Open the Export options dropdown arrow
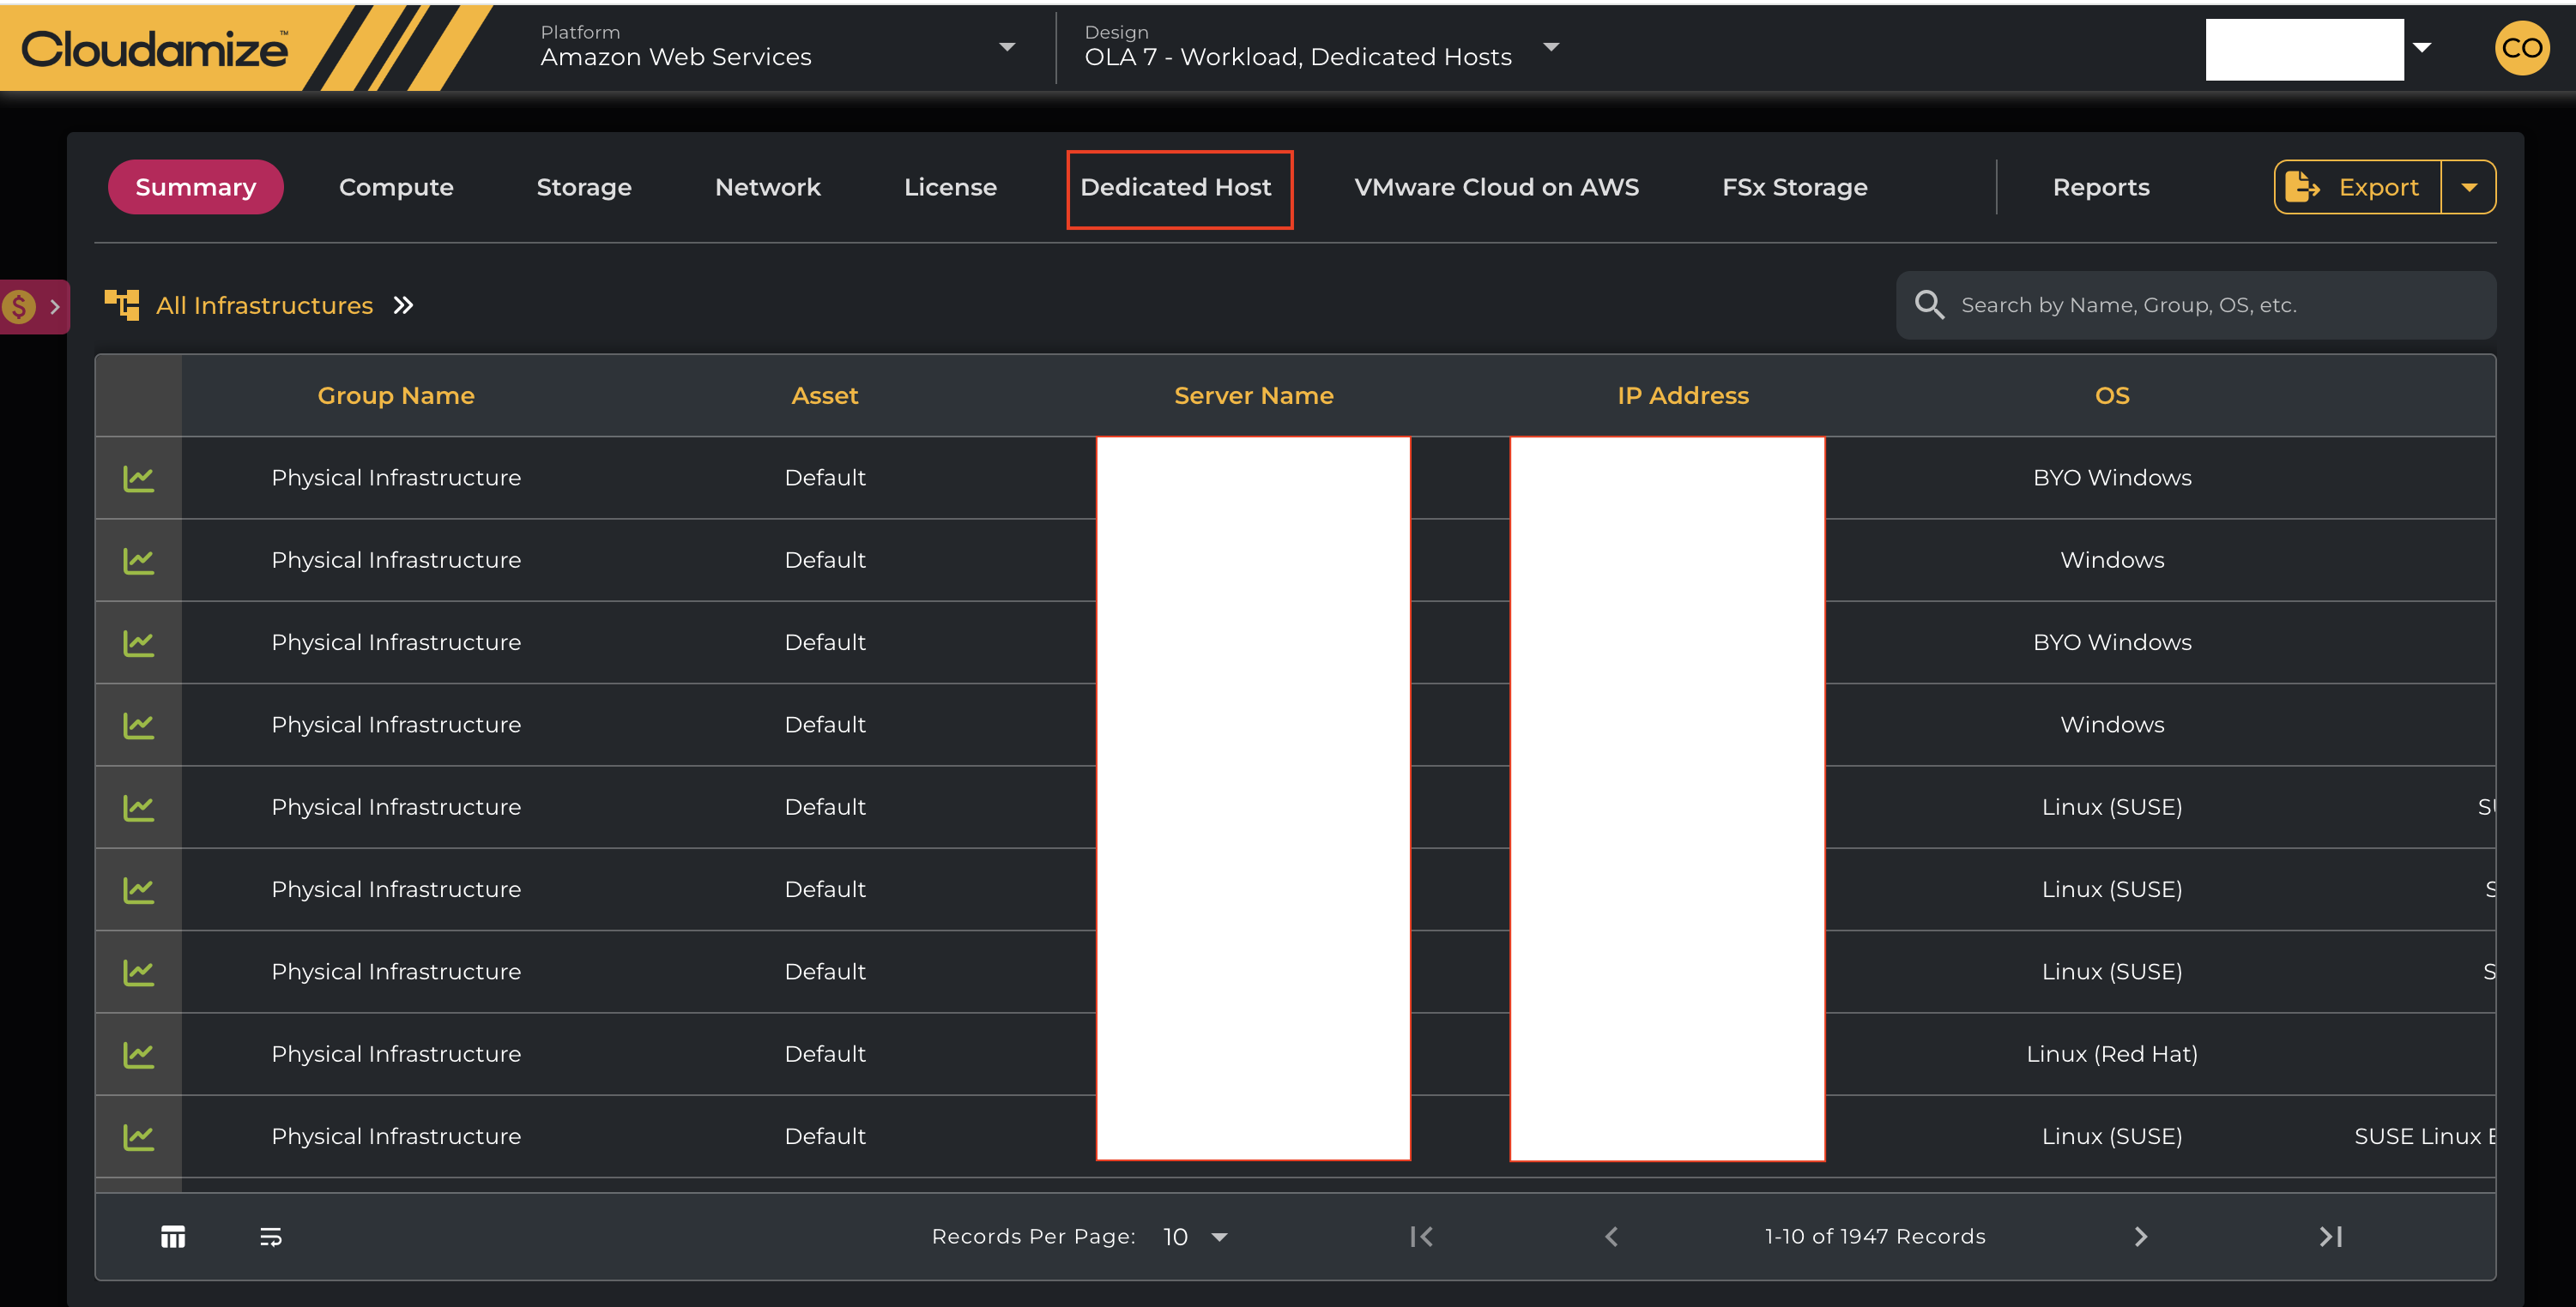The image size is (2576, 1307). point(2469,187)
